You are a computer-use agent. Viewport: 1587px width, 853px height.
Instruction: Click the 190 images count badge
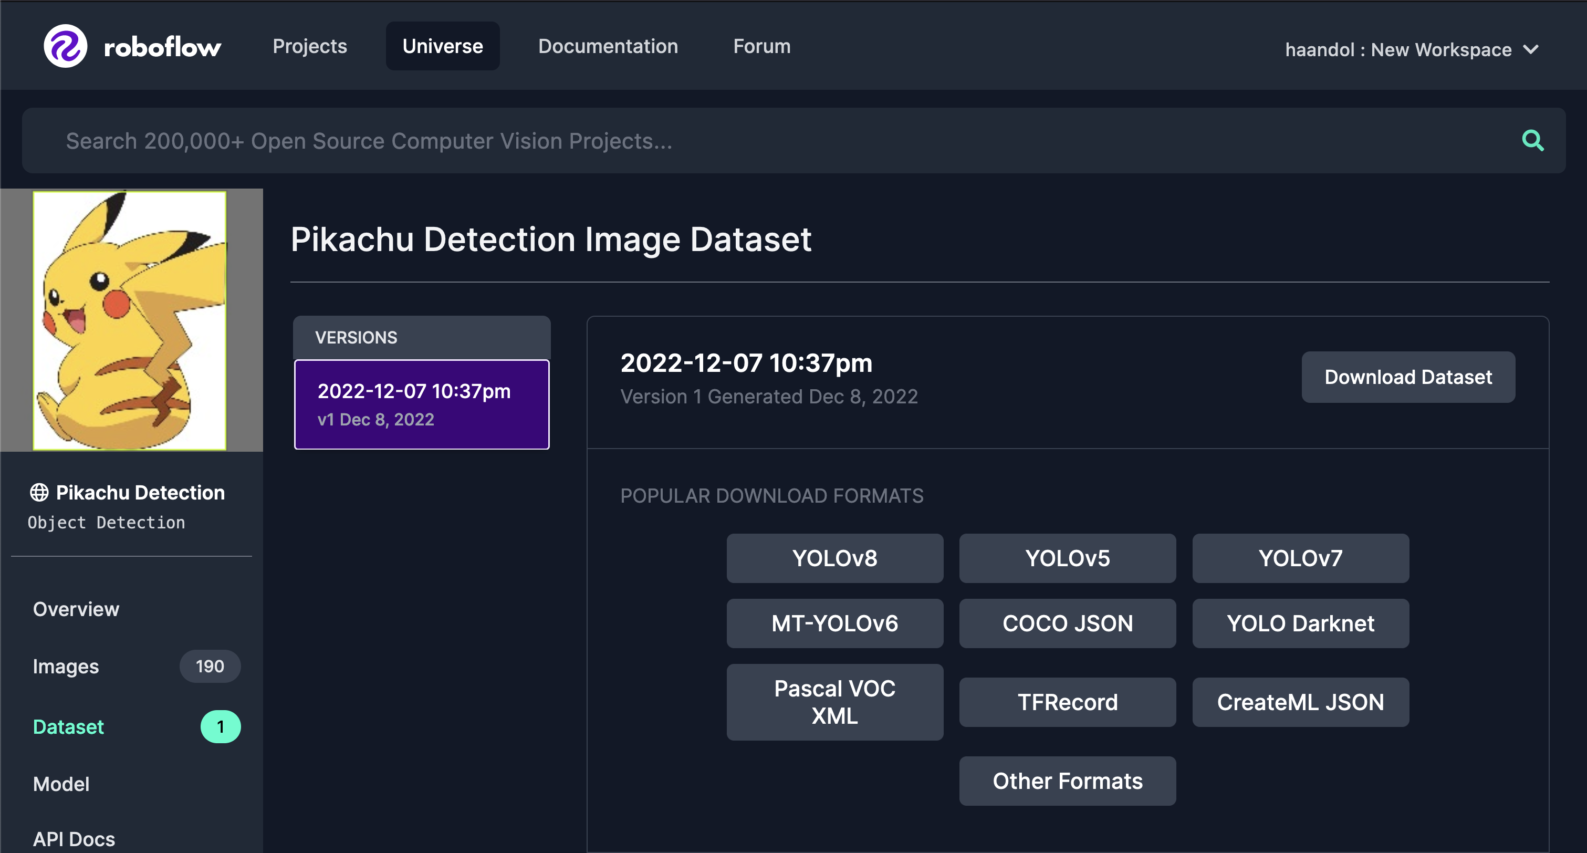pos(210,666)
